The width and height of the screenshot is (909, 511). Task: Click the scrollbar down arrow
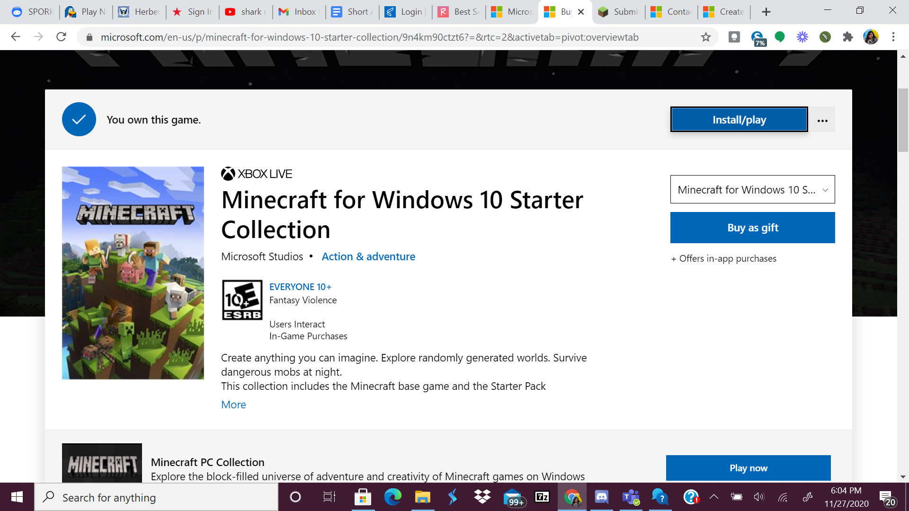pos(903,477)
